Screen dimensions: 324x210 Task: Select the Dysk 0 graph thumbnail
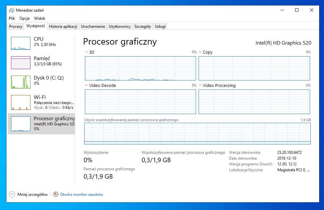(x=21, y=82)
